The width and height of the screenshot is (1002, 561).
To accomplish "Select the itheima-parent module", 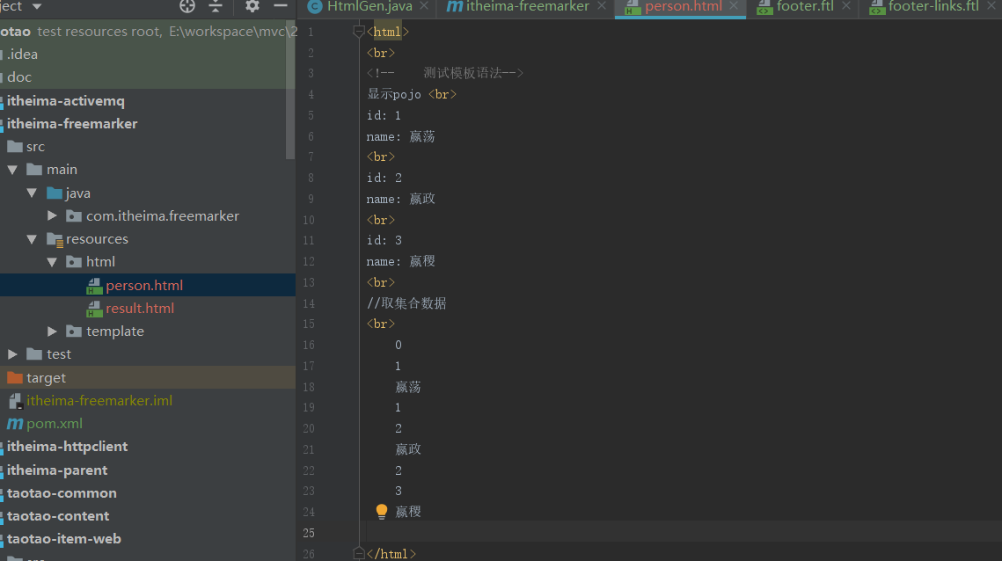I will (57, 470).
